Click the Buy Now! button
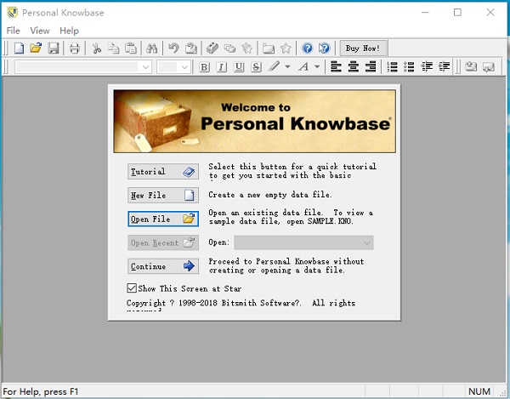510x399 pixels. [363, 48]
